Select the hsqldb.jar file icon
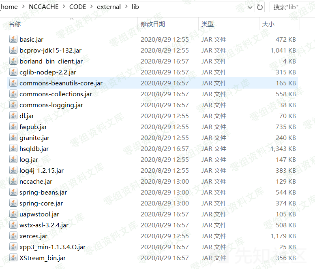The width and height of the screenshot is (315, 269). (13, 149)
